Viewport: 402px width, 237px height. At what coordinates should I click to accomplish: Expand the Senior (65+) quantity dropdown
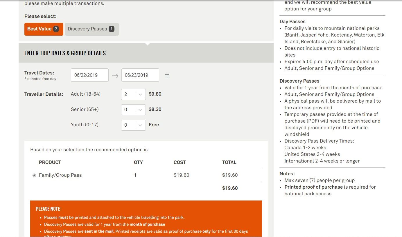140,110
